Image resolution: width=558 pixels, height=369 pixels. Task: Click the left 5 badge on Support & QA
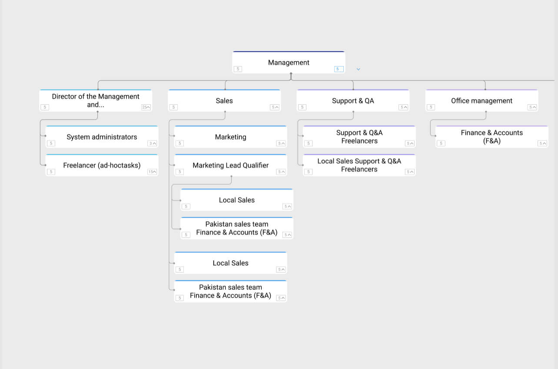pyautogui.click(x=302, y=107)
